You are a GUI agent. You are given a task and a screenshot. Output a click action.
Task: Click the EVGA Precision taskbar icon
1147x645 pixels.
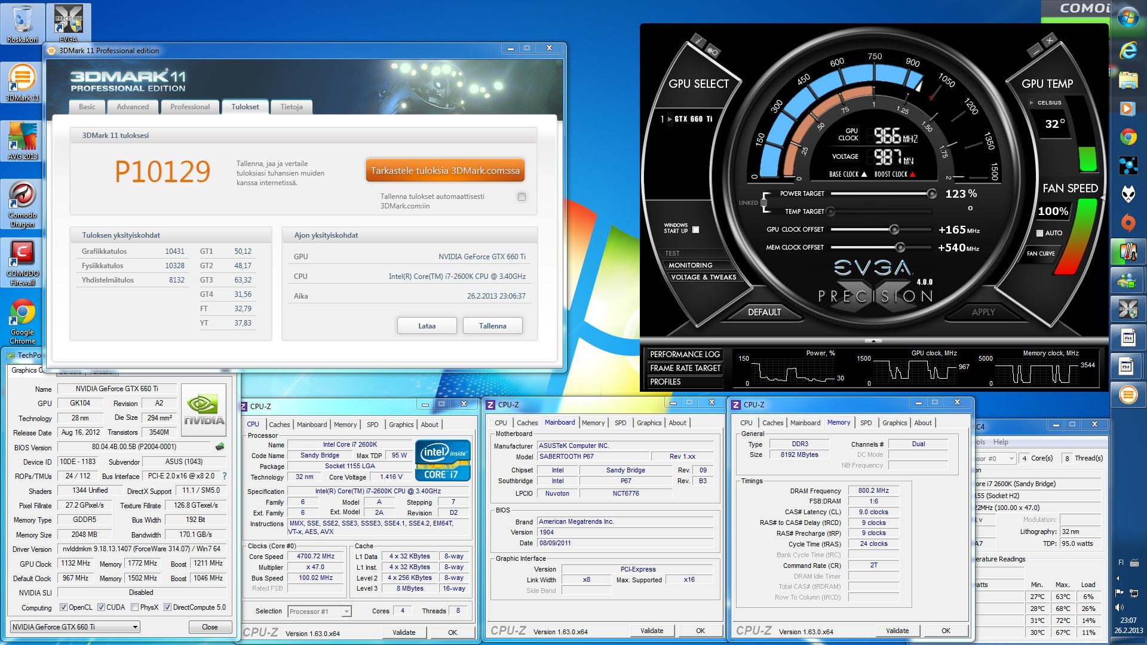point(1128,309)
